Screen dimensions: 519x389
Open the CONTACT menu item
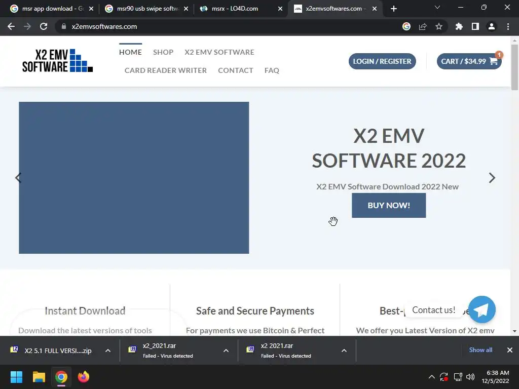236,70
